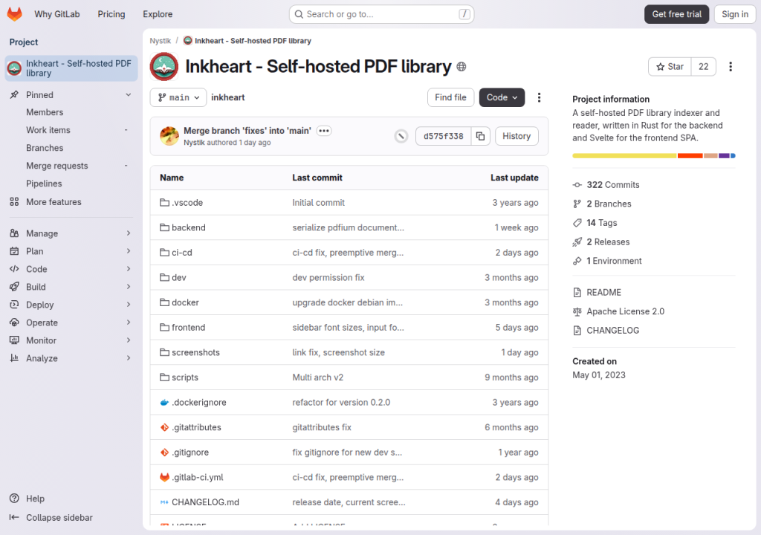Click the tag icon next to 14 Tags
Viewport: 761px width, 535px height.
coord(577,223)
